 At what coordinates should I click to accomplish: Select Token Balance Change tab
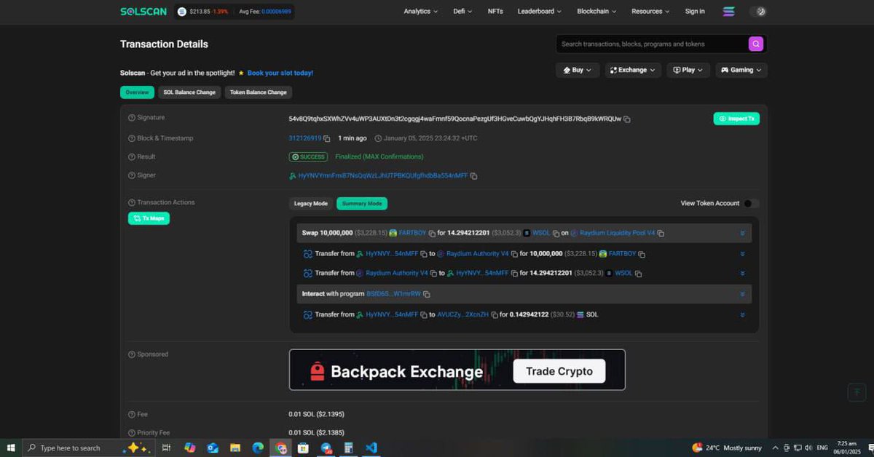pos(259,92)
